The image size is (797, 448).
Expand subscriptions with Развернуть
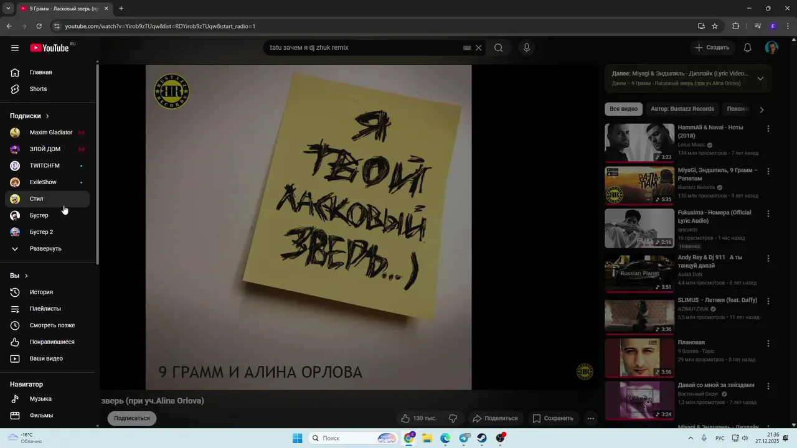[x=48, y=248]
